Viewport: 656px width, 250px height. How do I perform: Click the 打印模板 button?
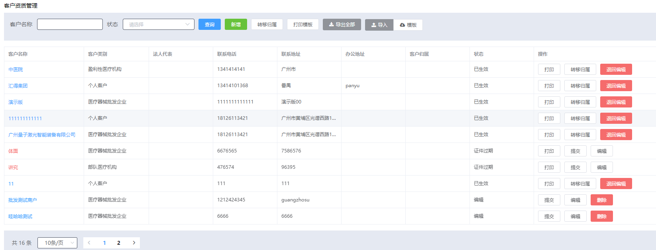tap(302, 25)
